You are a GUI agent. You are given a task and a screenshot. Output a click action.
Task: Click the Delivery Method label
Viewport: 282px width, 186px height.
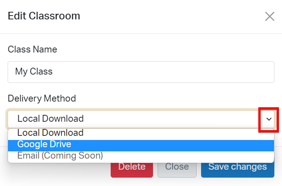tap(42, 99)
